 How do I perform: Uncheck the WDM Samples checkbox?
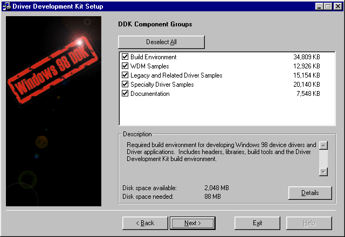pos(125,66)
